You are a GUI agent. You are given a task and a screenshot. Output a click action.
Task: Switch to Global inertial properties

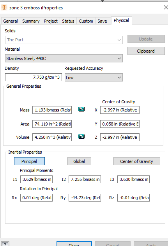click(x=79, y=161)
